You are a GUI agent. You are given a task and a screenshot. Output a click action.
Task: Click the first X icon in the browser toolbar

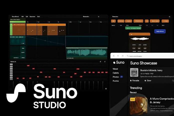(114, 56)
